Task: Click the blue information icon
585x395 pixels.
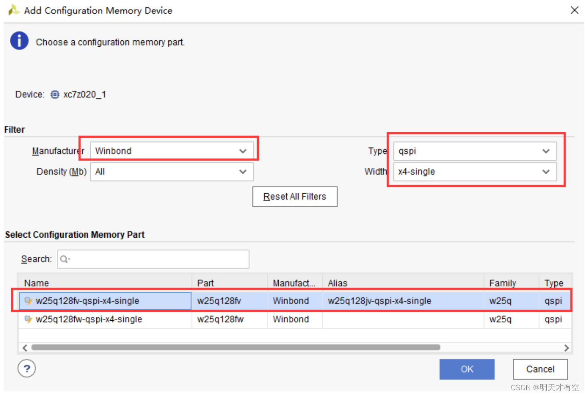Action: coord(19,41)
